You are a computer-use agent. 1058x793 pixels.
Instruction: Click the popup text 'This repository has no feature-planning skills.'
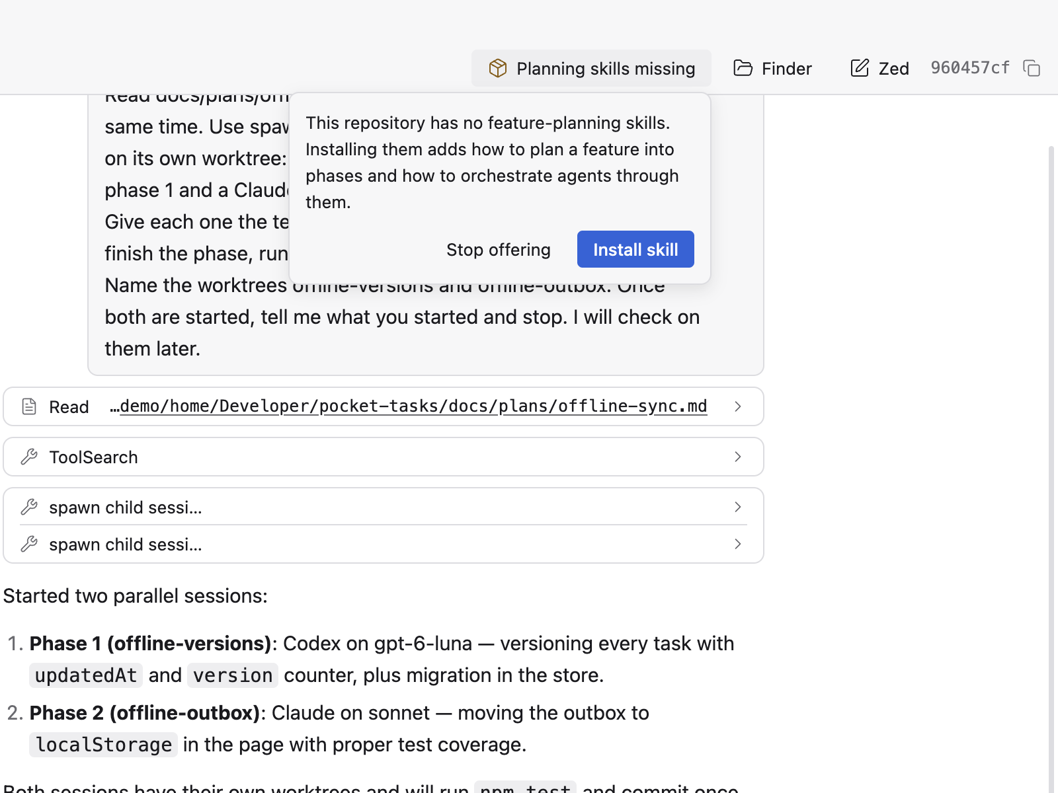[x=488, y=123]
